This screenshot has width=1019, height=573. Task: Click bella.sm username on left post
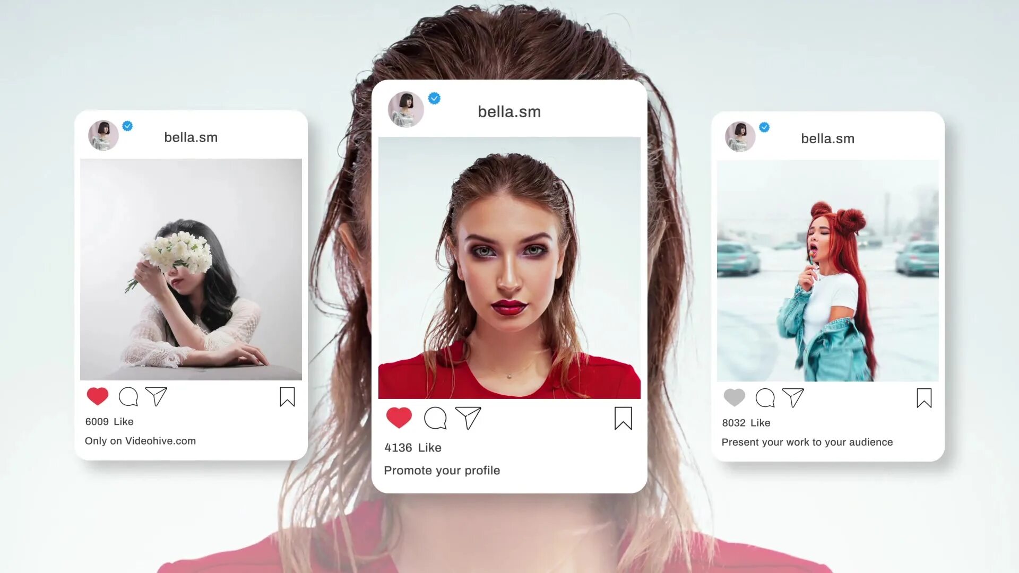191,137
